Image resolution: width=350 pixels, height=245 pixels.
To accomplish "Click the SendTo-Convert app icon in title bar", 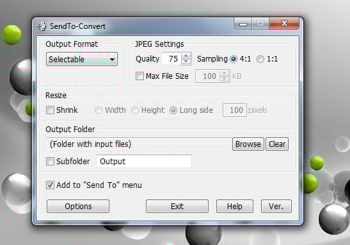I will (x=42, y=26).
